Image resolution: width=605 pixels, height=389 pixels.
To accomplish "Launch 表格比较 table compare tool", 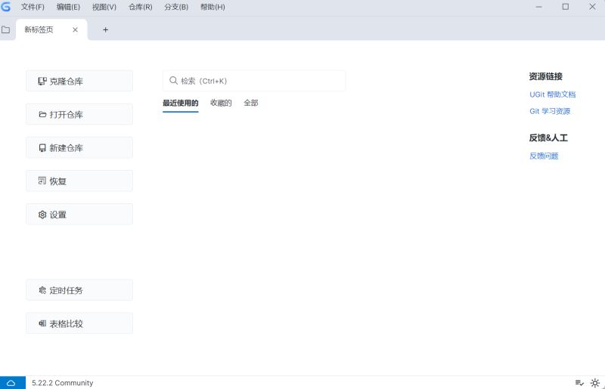I will [x=79, y=323].
